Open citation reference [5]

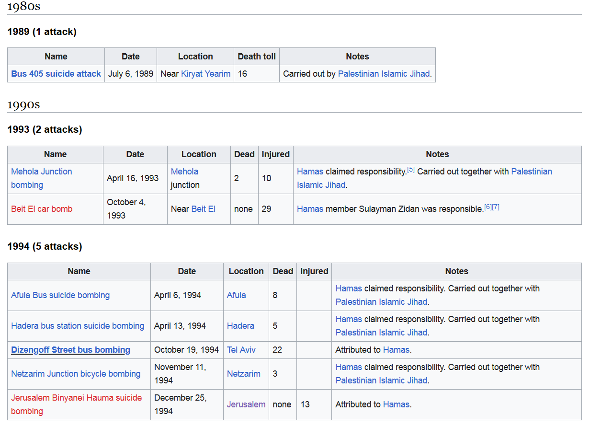(411, 170)
